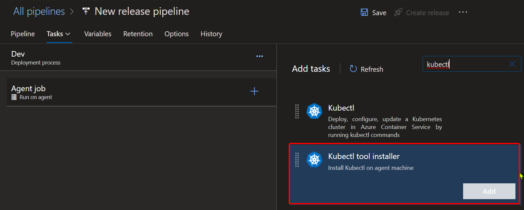Click the Create release rocket icon
The image size is (524, 210).
398,13
